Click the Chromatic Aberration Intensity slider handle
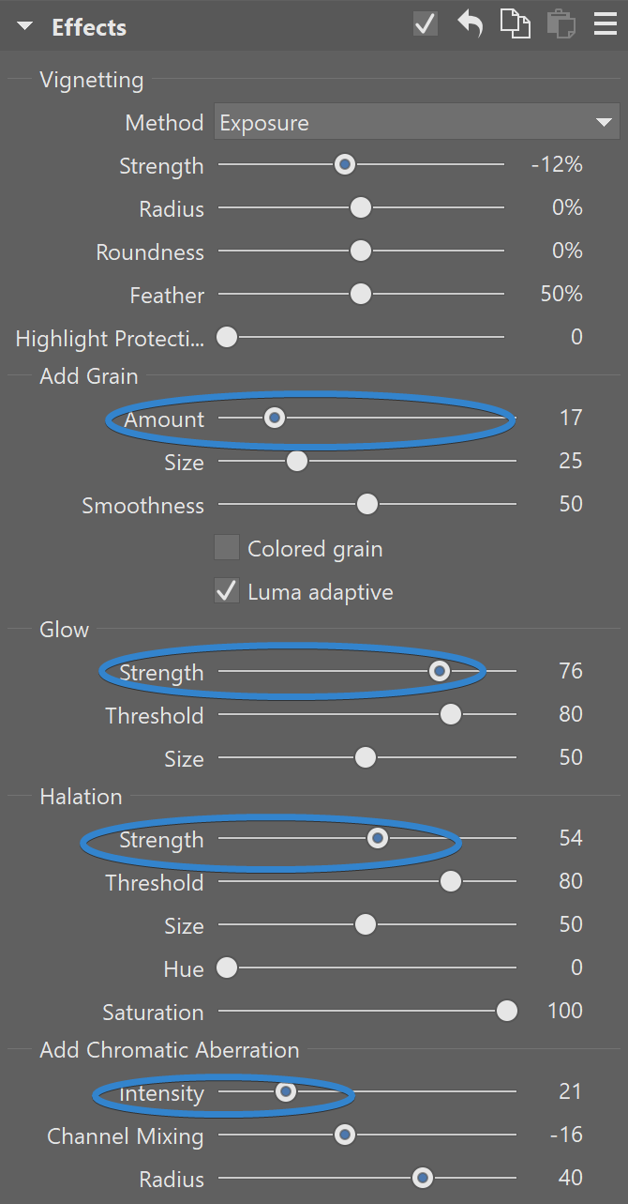Viewport: 628px width, 1204px height. 286,1091
